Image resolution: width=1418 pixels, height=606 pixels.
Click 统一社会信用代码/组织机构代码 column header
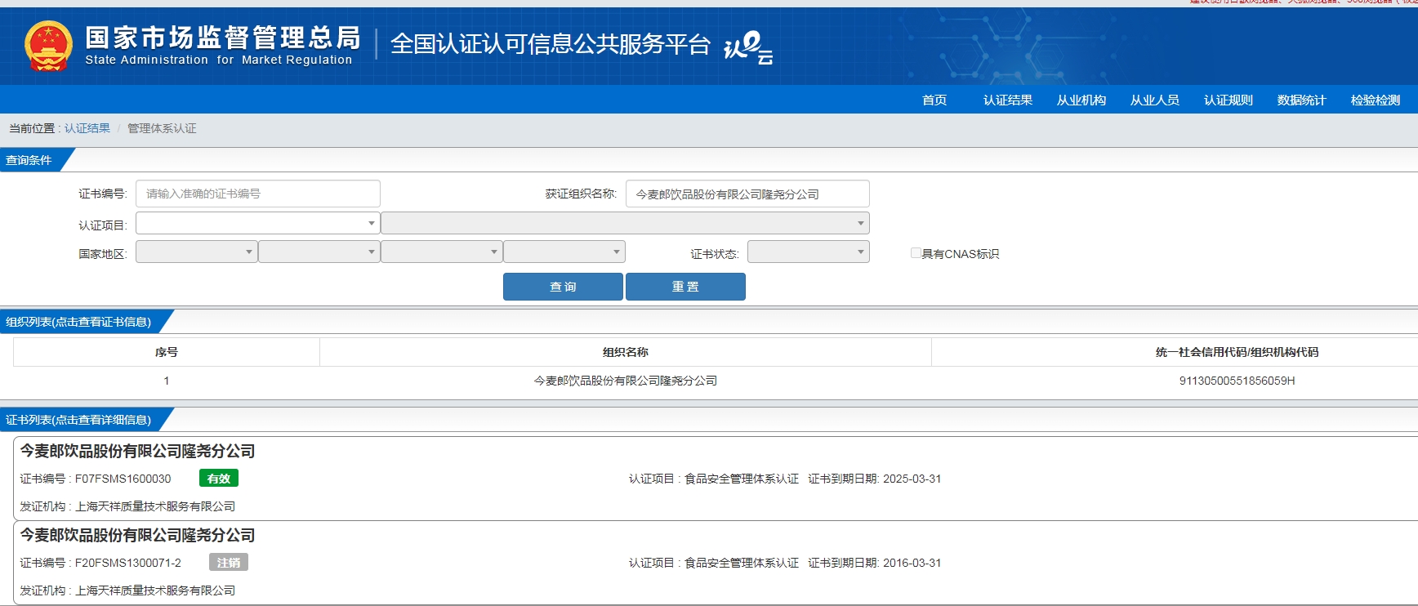pyautogui.click(x=1237, y=352)
